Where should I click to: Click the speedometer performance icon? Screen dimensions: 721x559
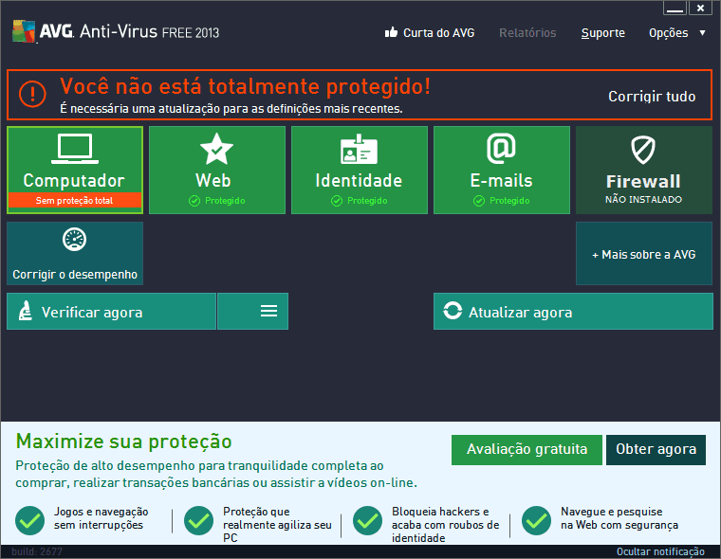tap(75, 240)
